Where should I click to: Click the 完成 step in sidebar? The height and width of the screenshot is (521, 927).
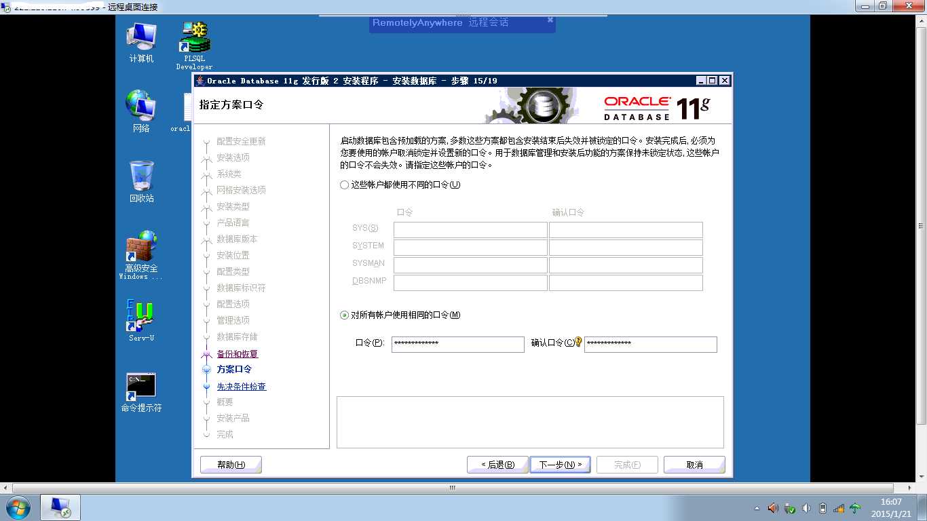tap(225, 435)
